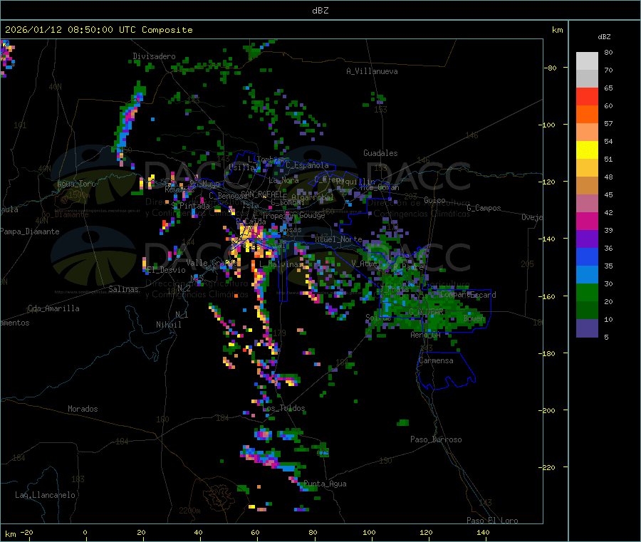The image size is (641, 542).
Task: Click the C_Española map label
Action: click(x=307, y=165)
